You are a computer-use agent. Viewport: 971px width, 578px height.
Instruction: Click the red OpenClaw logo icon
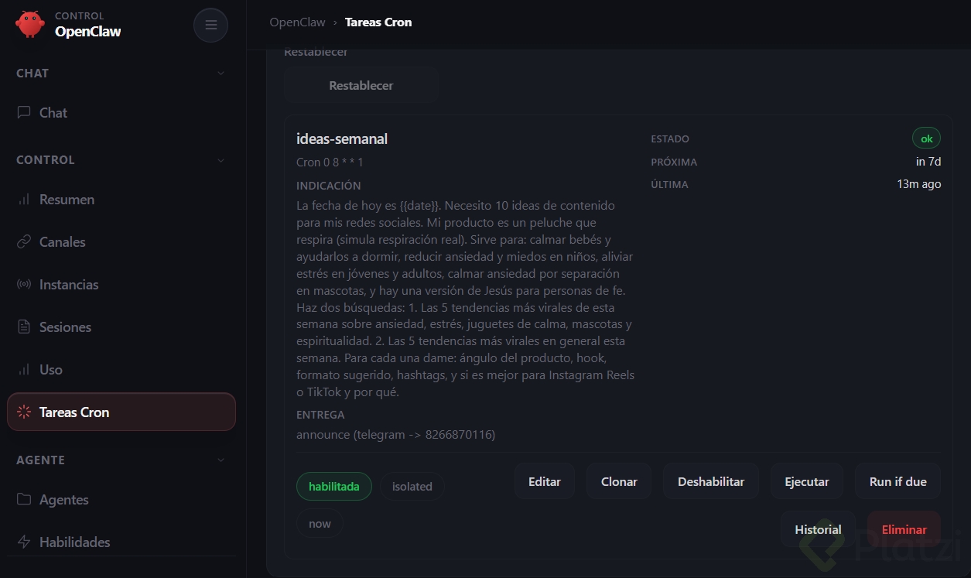pyautogui.click(x=30, y=24)
